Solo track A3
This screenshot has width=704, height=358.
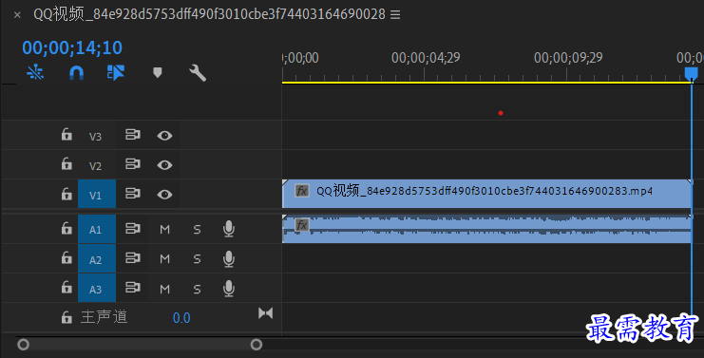197,289
